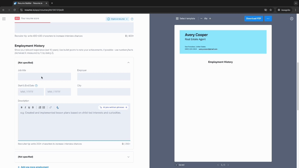Open the Select template panel
The image size is (299, 168).
tap(185, 18)
